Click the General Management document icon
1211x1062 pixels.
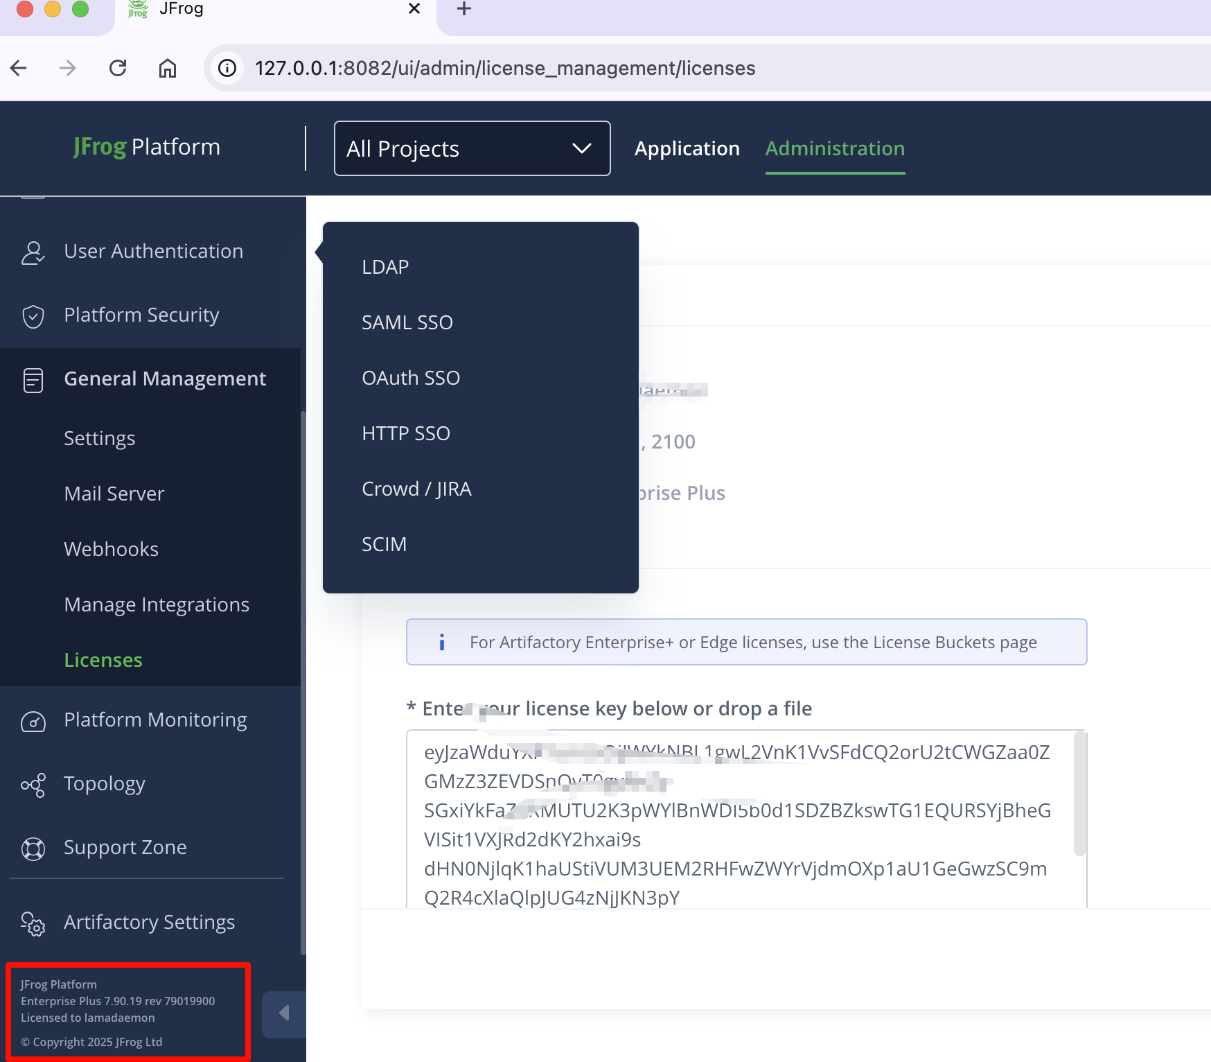[x=33, y=380]
